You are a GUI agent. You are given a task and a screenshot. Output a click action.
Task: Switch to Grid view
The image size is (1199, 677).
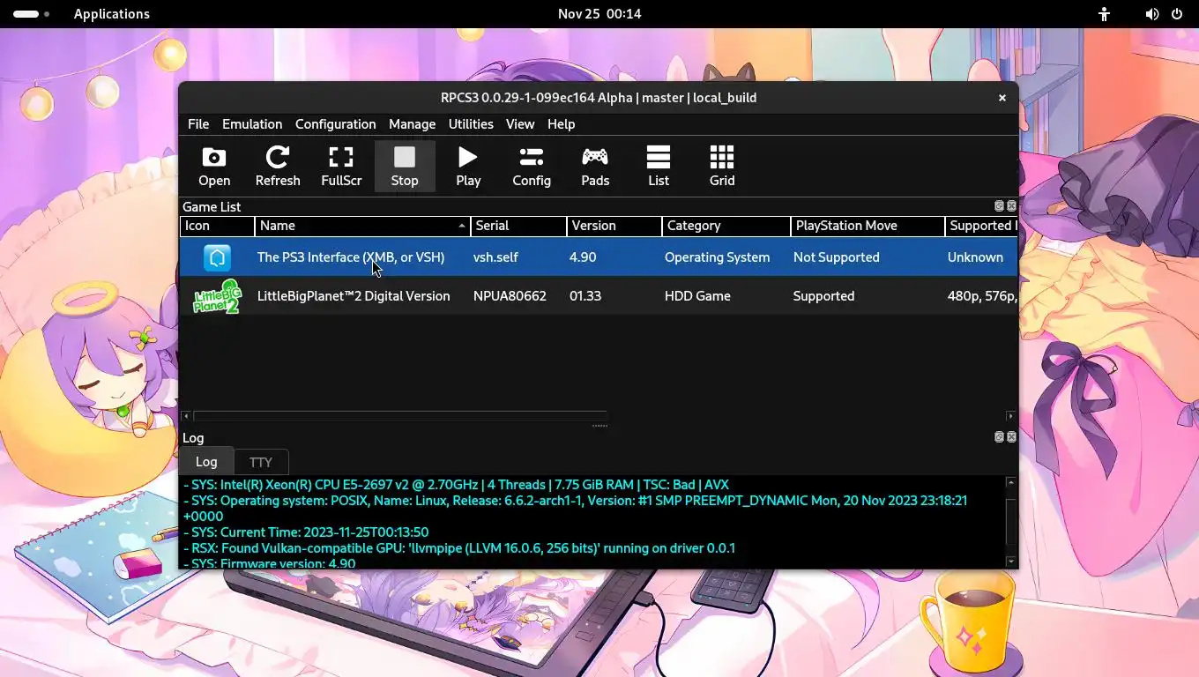722,167
